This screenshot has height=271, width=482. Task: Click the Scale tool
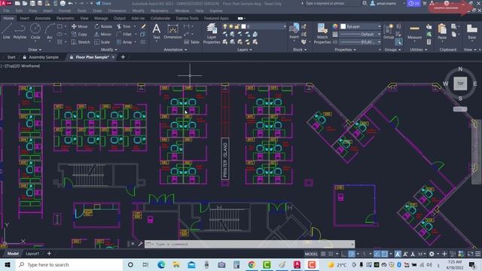102,42
